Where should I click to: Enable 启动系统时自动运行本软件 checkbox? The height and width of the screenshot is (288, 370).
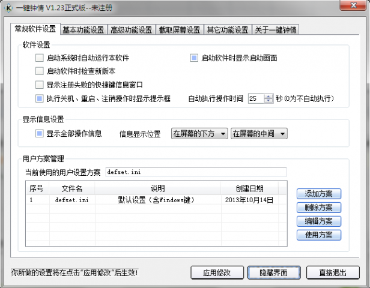(x=40, y=58)
